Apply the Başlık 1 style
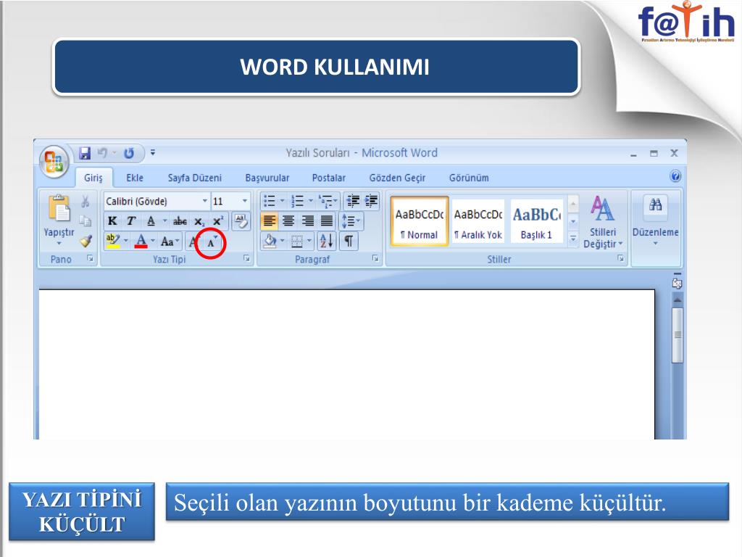The image size is (742, 557). (537, 221)
